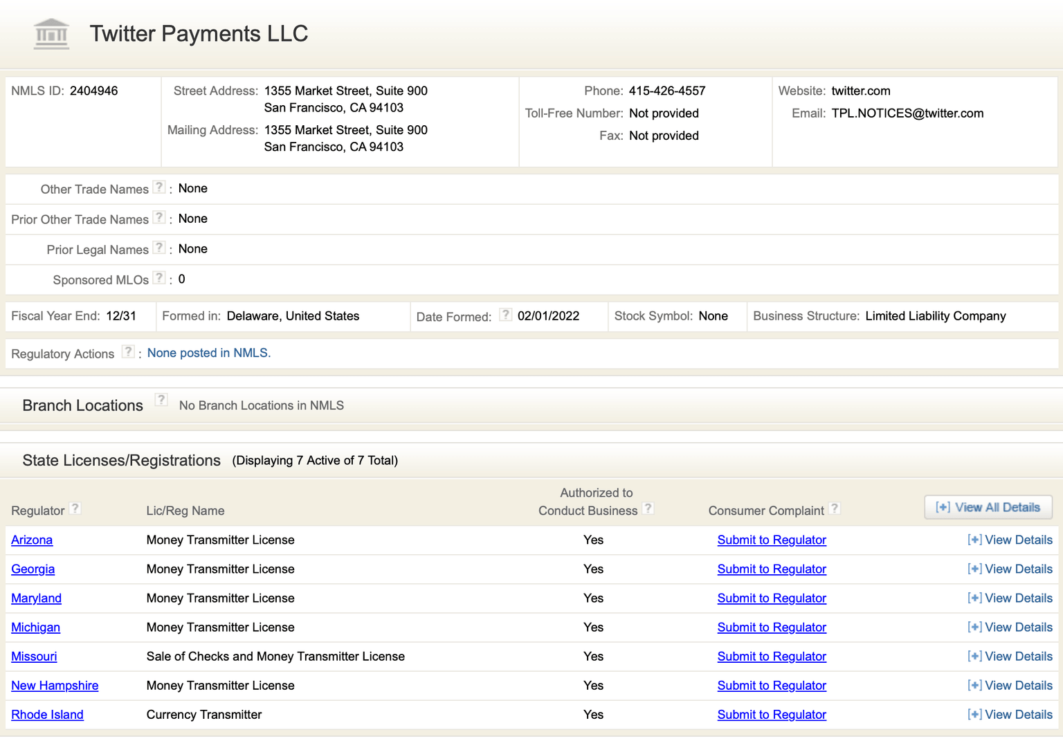The height and width of the screenshot is (741, 1063).
Task: Click Authorized to Conduct Business help icon
Action: tap(648, 509)
